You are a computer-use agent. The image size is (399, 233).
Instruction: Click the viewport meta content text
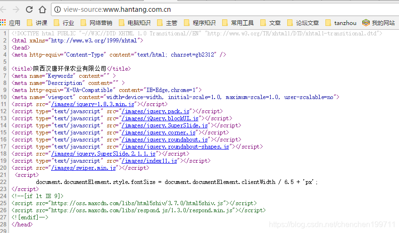point(220,97)
